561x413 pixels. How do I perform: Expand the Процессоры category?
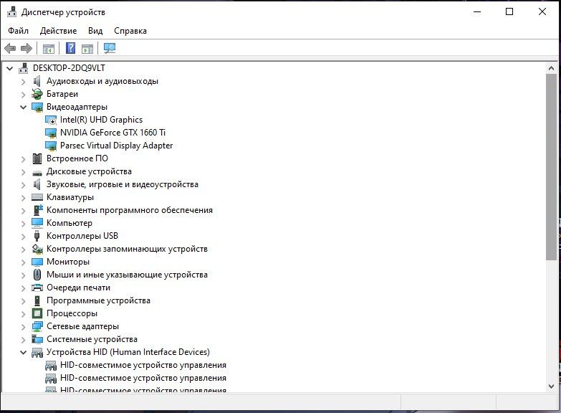point(23,314)
